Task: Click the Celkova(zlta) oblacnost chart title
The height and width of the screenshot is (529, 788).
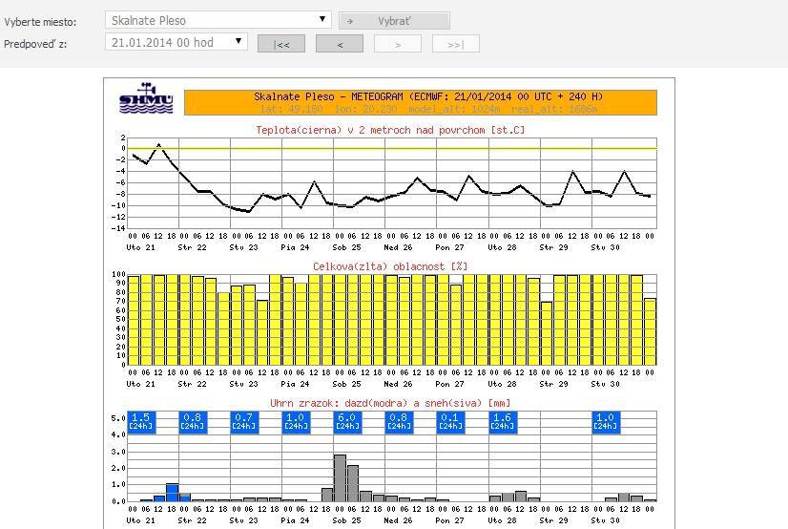Action: 390,266
